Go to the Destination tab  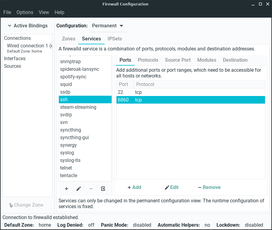235,60
